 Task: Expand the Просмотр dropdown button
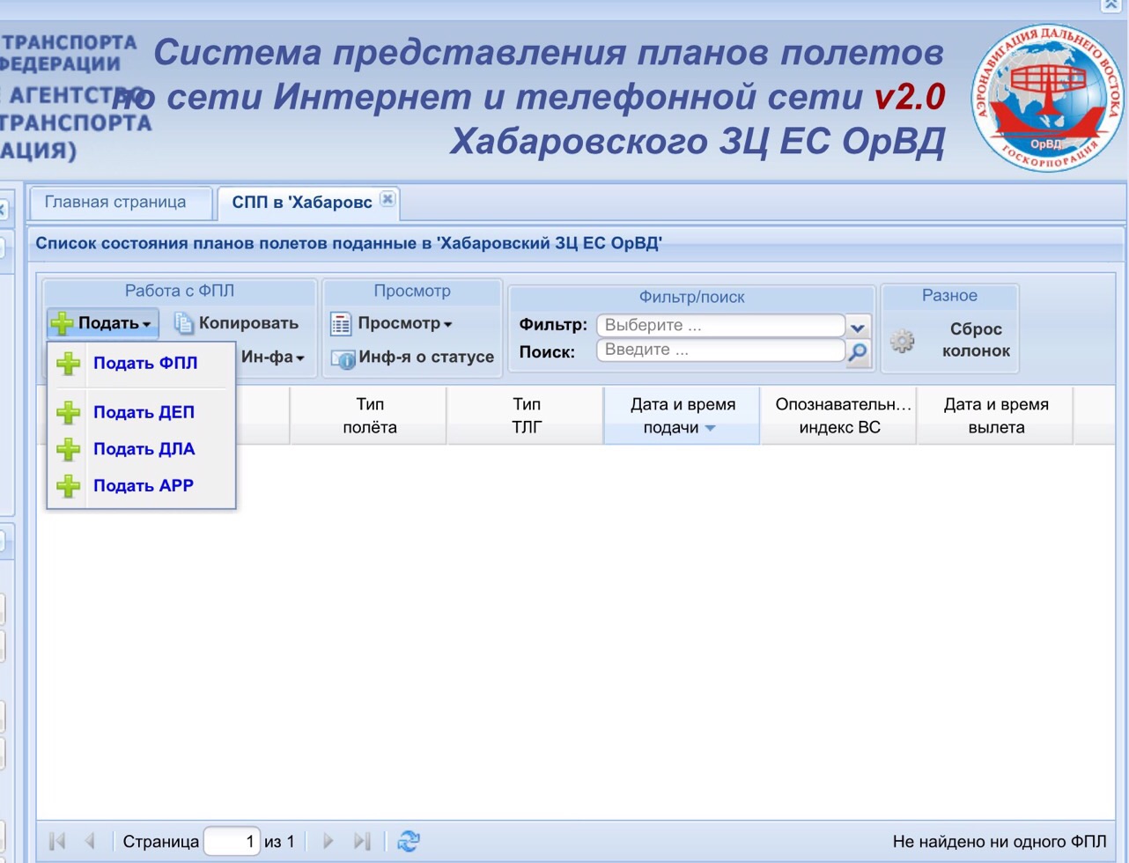(x=392, y=323)
